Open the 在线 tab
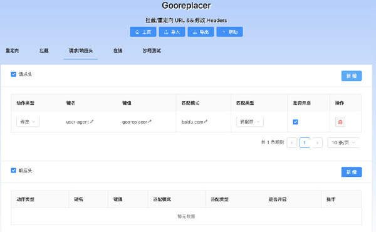 (118, 51)
